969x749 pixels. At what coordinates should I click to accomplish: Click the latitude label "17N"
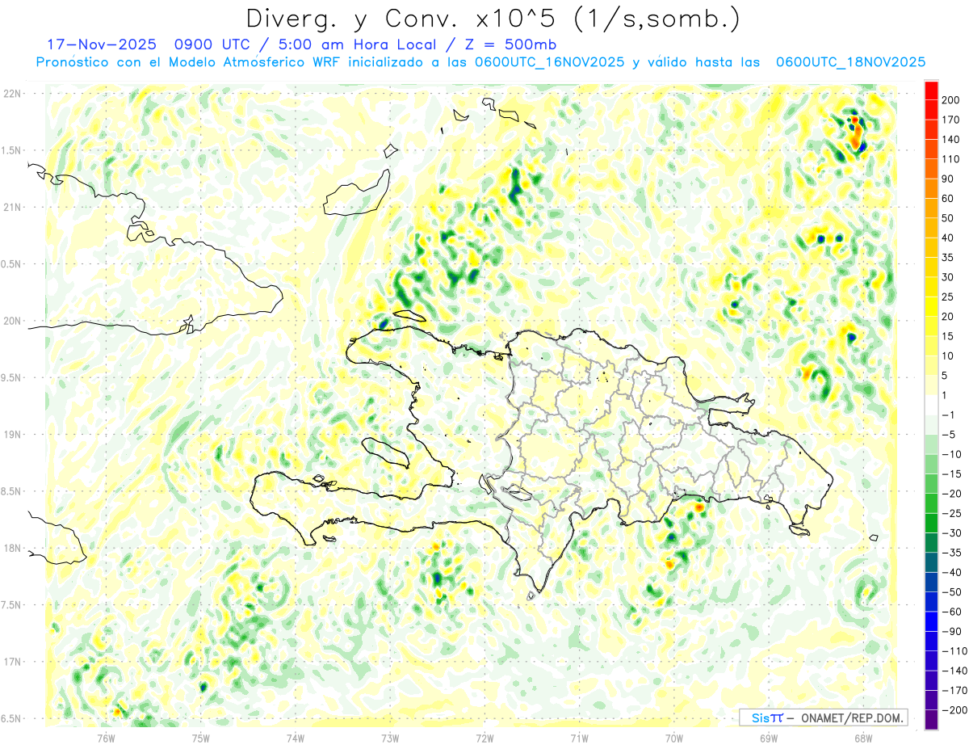pos(11,662)
